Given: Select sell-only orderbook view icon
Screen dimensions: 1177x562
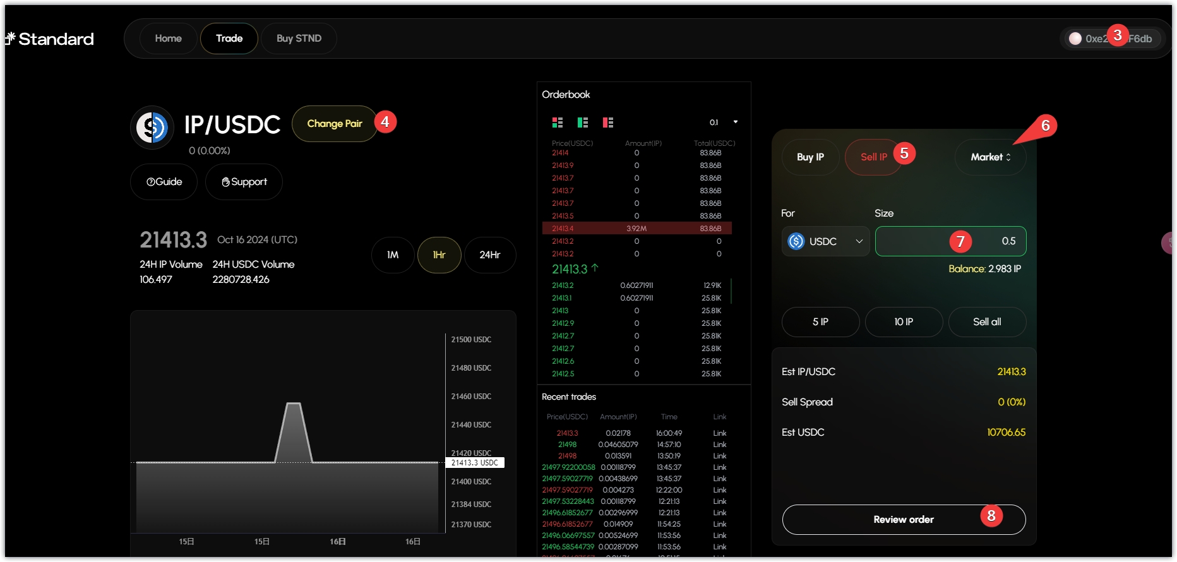Looking at the screenshot, I should coord(607,123).
